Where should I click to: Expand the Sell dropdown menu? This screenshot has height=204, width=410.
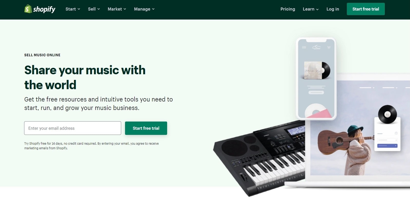94,9
